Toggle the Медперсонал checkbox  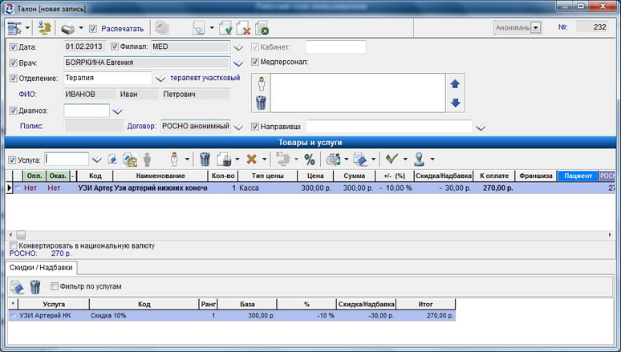click(x=255, y=62)
